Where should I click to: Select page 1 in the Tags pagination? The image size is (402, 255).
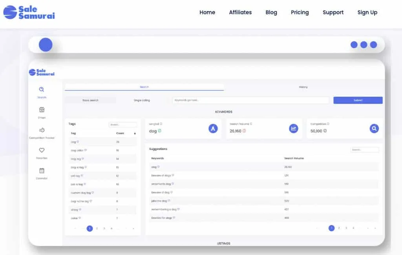pos(90,228)
